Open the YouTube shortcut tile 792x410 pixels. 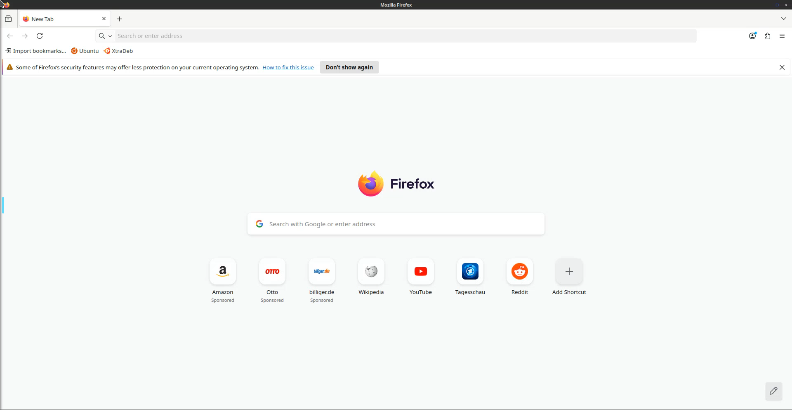(x=421, y=272)
